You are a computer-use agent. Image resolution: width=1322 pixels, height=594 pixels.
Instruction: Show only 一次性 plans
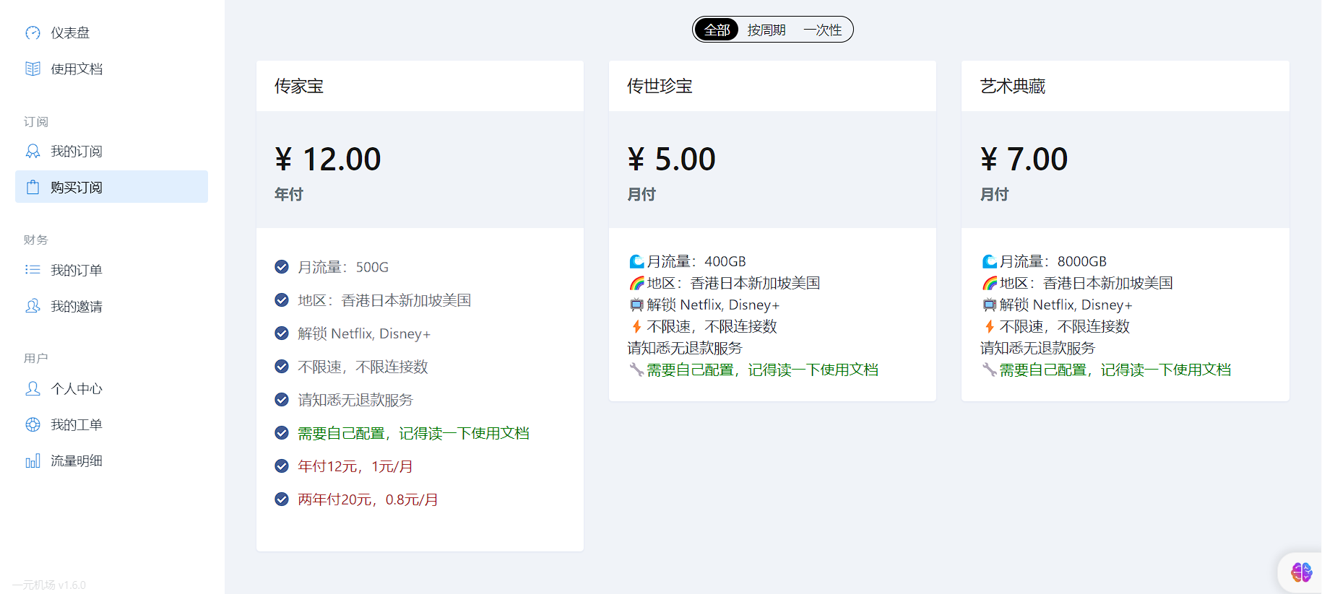click(822, 30)
